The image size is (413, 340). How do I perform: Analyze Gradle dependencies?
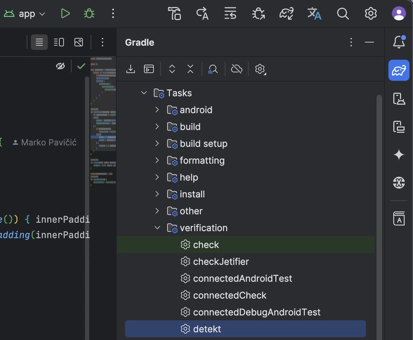point(213,69)
